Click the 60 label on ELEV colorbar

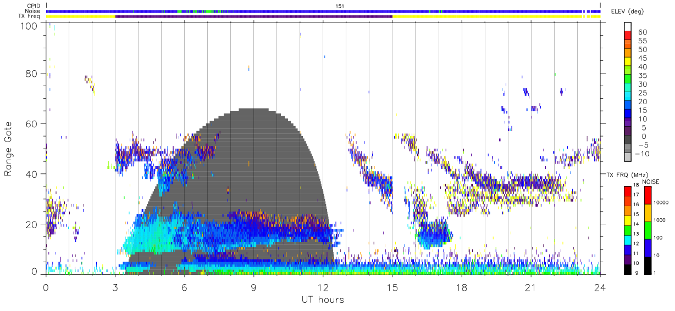point(642,32)
